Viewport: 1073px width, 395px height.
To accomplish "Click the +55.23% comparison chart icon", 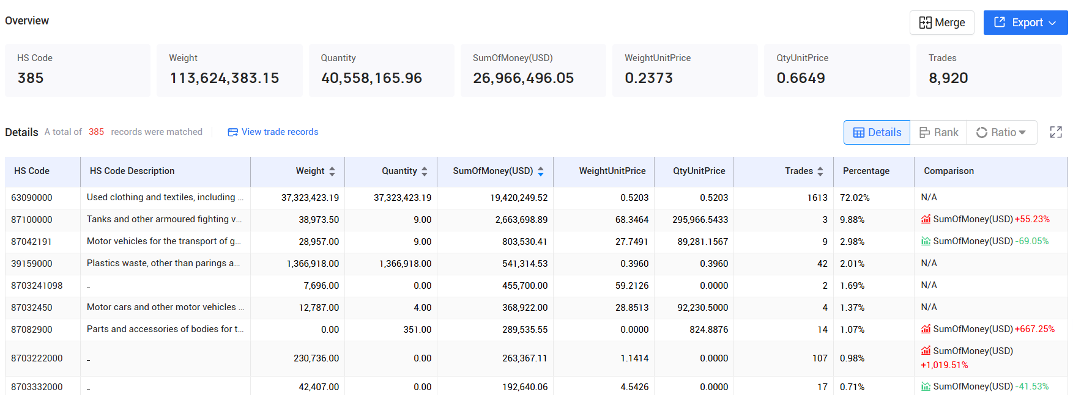I will (926, 219).
